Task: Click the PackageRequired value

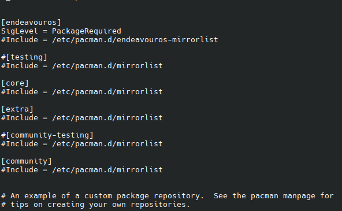Action: (x=87, y=31)
